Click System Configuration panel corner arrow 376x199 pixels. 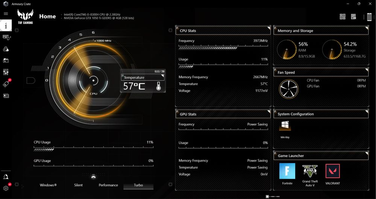point(367,112)
